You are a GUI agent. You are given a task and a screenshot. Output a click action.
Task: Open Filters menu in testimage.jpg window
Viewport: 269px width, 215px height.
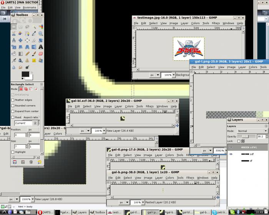tap(216, 23)
